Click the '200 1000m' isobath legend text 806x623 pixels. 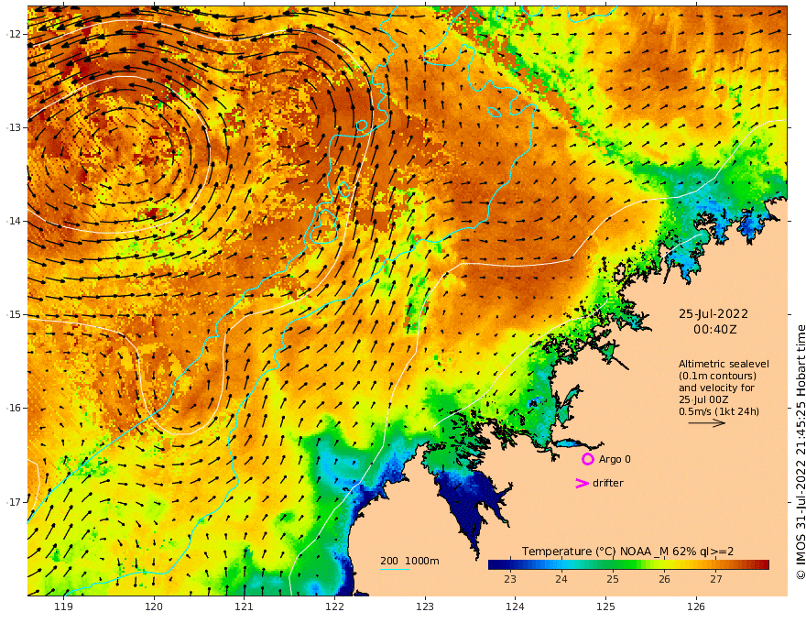pos(409,561)
